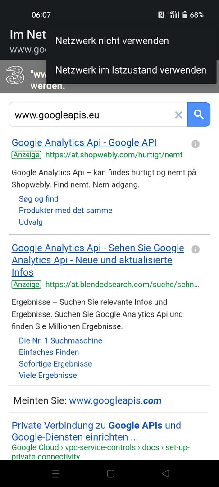The width and height of the screenshot is (219, 487).
Task: Select 'Netzwerk im Istzustand verwenden' option
Action: pos(131,70)
